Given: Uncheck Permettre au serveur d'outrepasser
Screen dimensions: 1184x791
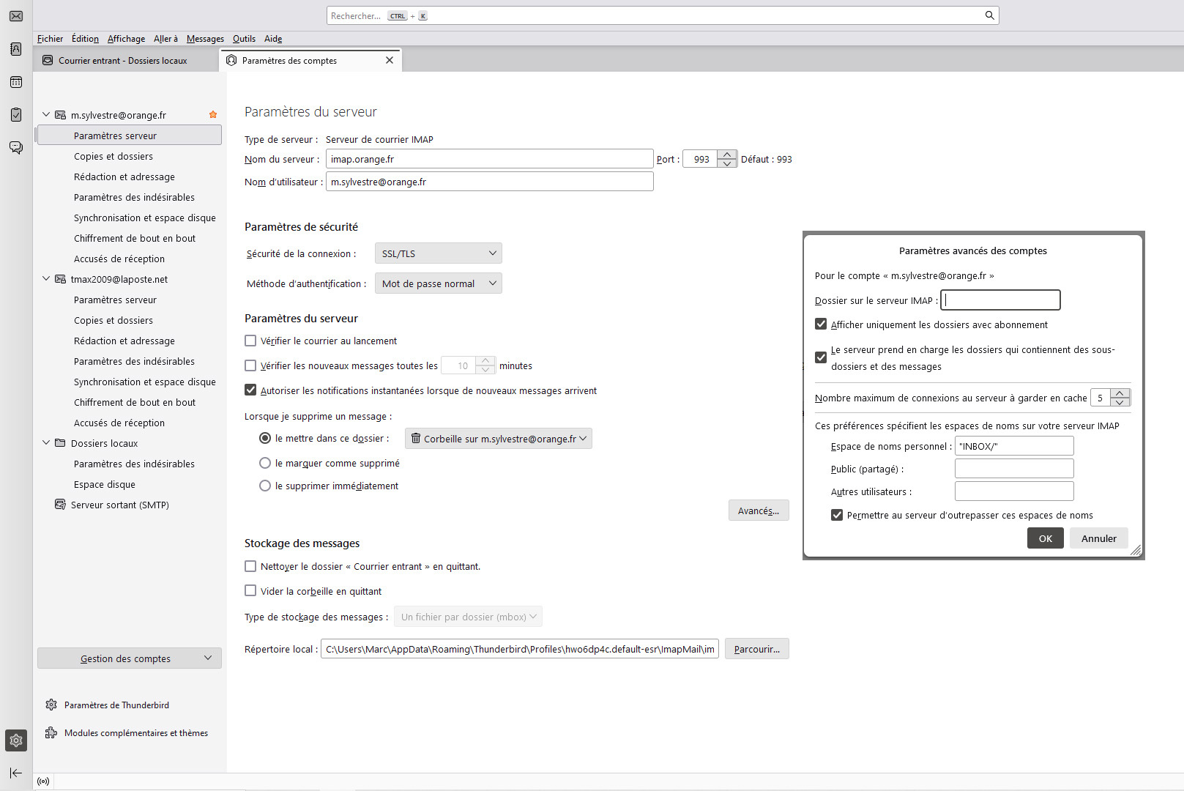Looking at the screenshot, I should 837,515.
